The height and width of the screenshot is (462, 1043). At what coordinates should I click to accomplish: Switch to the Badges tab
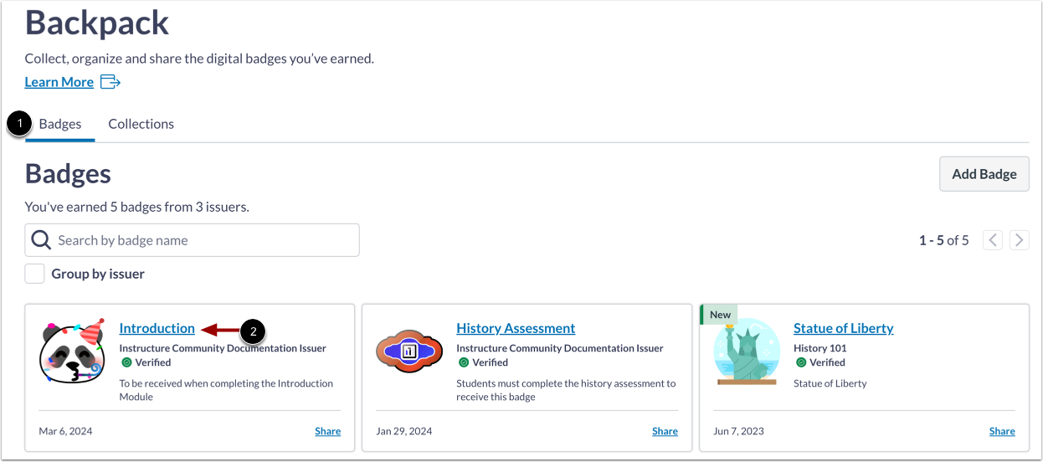[60, 124]
